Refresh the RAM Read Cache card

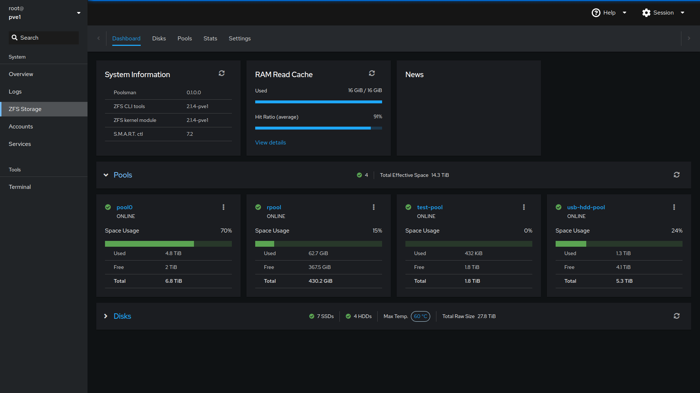(x=372, y=74)
